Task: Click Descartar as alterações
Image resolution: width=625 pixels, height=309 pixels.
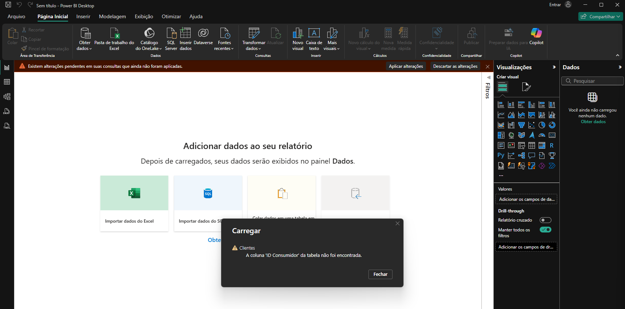Action: pos(456,66)
